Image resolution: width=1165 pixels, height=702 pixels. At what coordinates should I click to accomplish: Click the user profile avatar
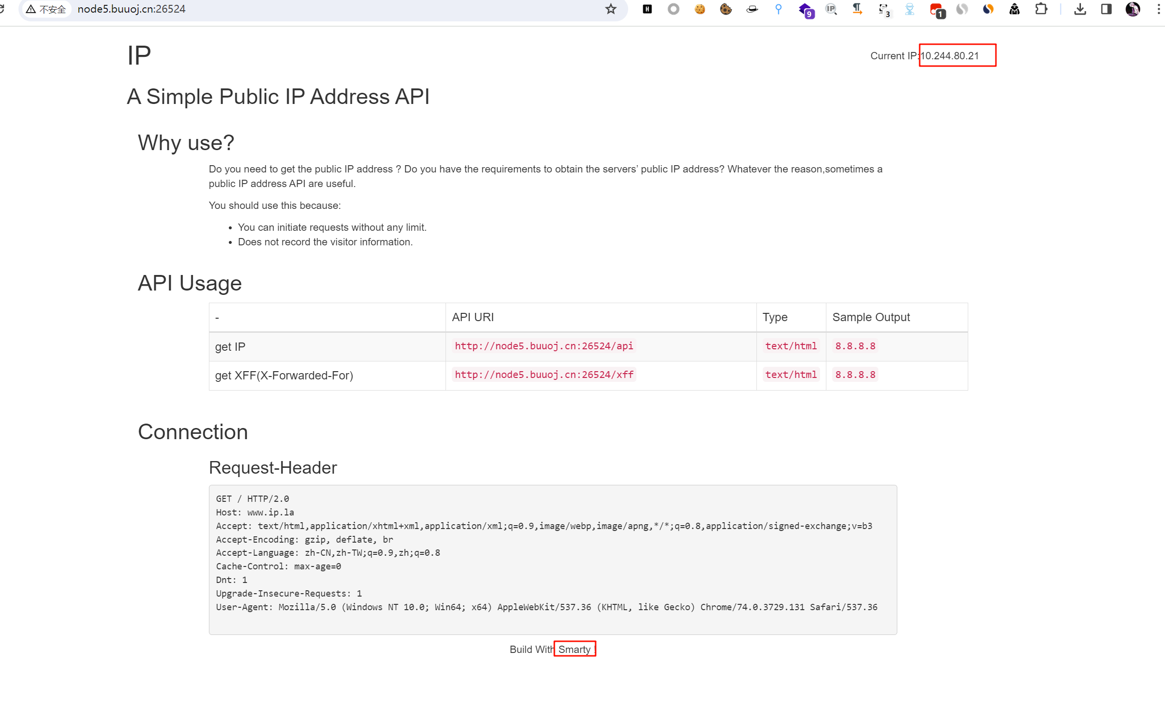click(x=1132, y=9)
